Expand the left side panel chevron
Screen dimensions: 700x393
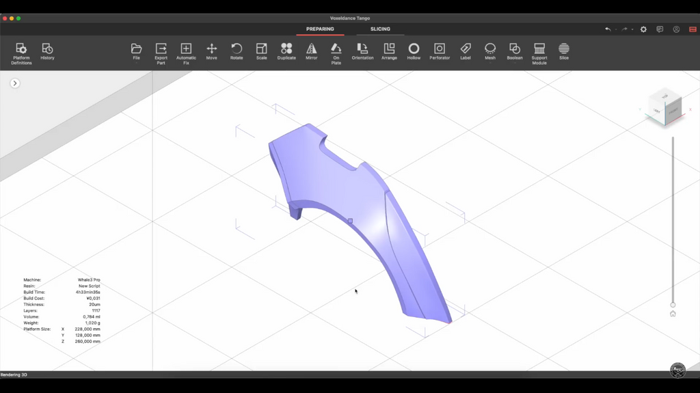pos(15,83)
